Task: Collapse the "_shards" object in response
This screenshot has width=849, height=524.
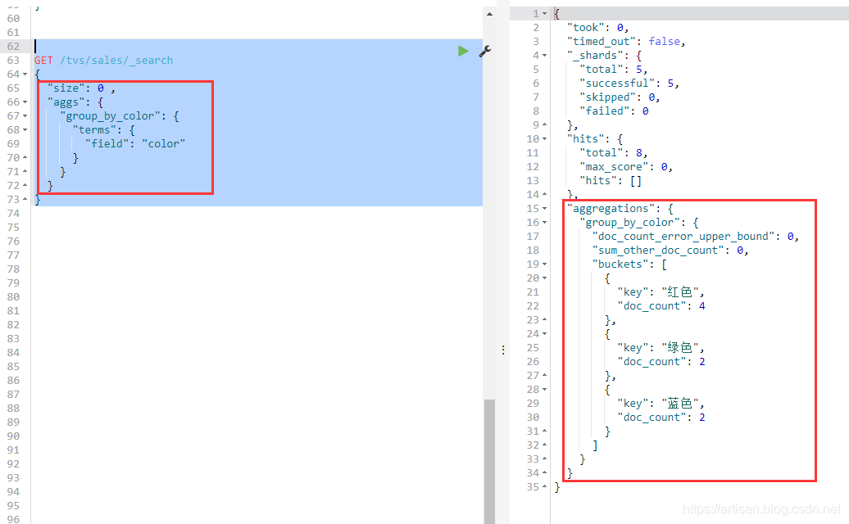Action: pyautogui.click(x=546, y=56)
